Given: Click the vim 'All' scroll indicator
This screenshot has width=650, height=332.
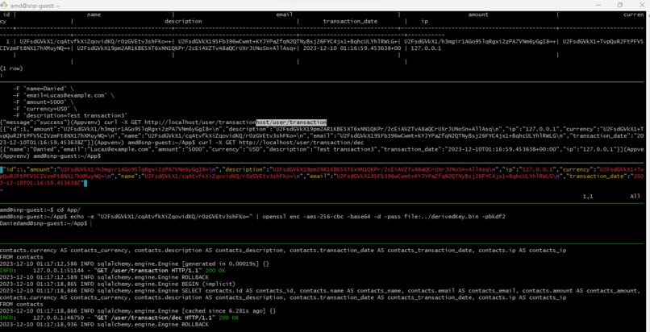Looking at the screenshot, I should (635, 197).
